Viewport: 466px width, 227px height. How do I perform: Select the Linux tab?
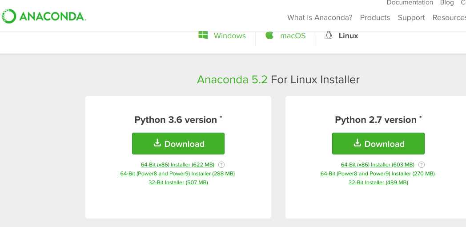pyautogui.click(x=341, y=36)
